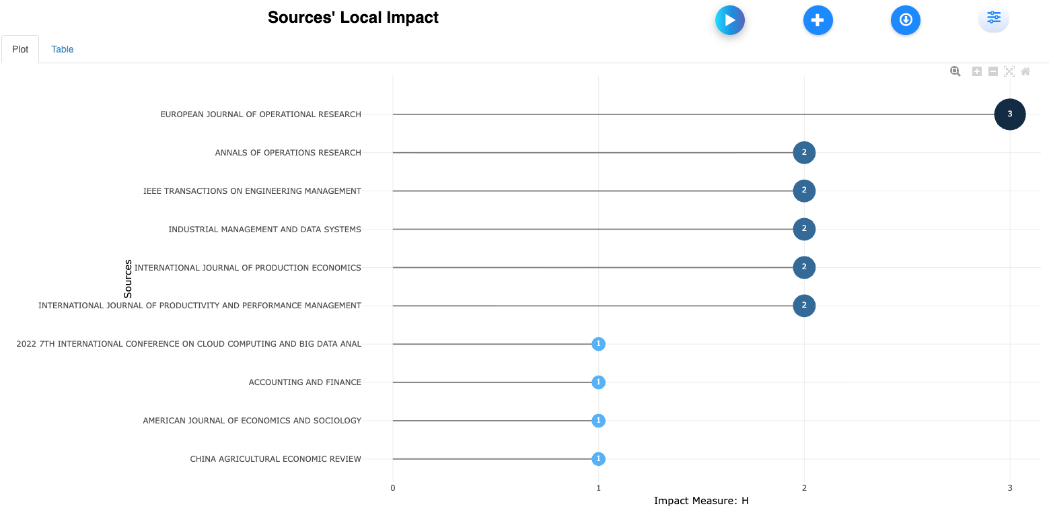Click the blue plus button
The image size is (1049, 519).
[818, 20]
